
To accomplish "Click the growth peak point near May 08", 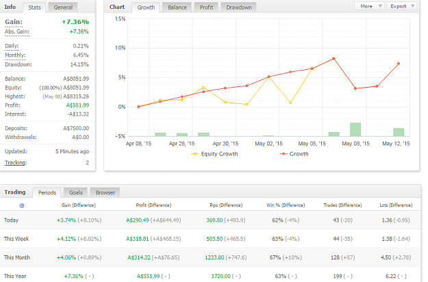I will point(333,59).
